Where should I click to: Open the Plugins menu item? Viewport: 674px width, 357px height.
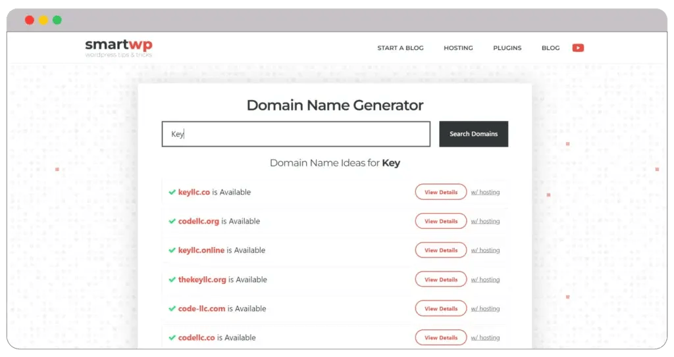(x=507, y=48)
